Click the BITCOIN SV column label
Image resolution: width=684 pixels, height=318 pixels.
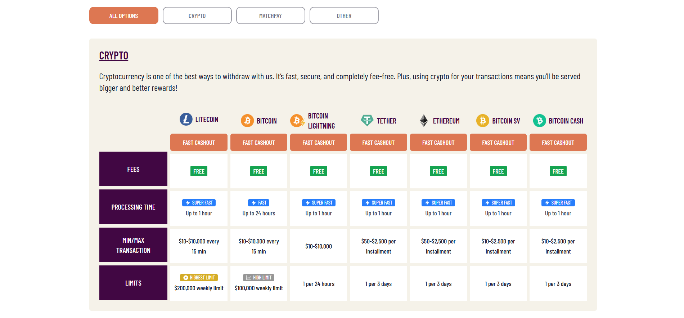pyautogui.click(x=506, y=121)
